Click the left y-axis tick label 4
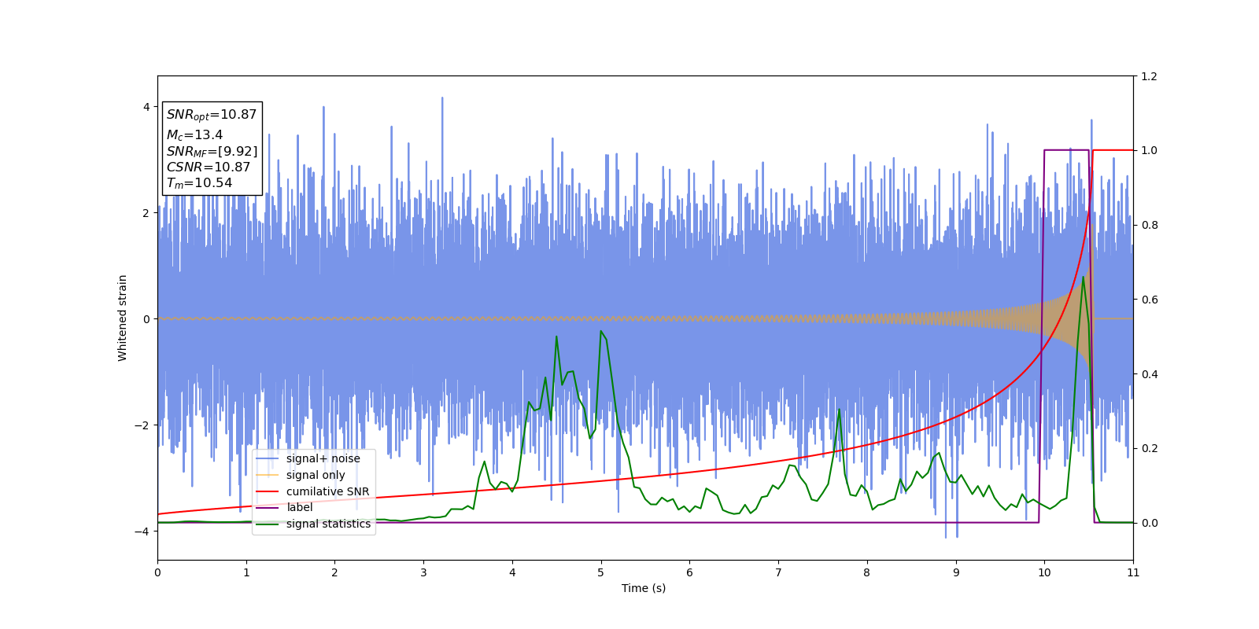The image size is (1259, 629). [146, 107]
